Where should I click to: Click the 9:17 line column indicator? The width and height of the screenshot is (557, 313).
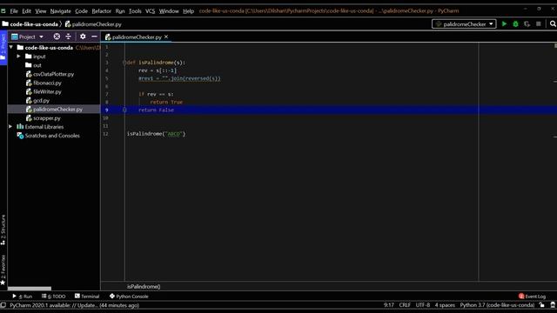tap(389, 305)
